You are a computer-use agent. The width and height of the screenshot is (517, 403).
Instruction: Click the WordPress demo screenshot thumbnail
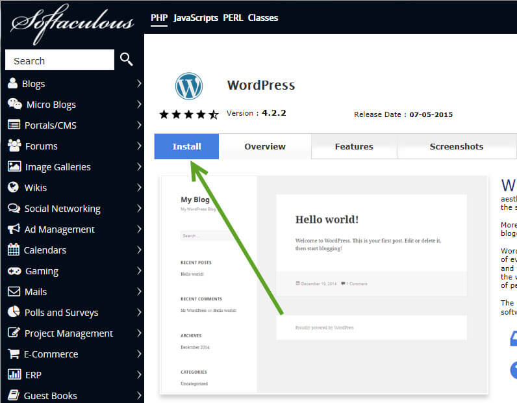click(324, 285)
